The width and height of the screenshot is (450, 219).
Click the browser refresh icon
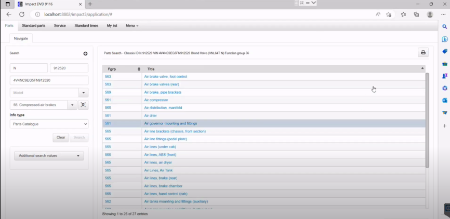[x=22, y=14]
